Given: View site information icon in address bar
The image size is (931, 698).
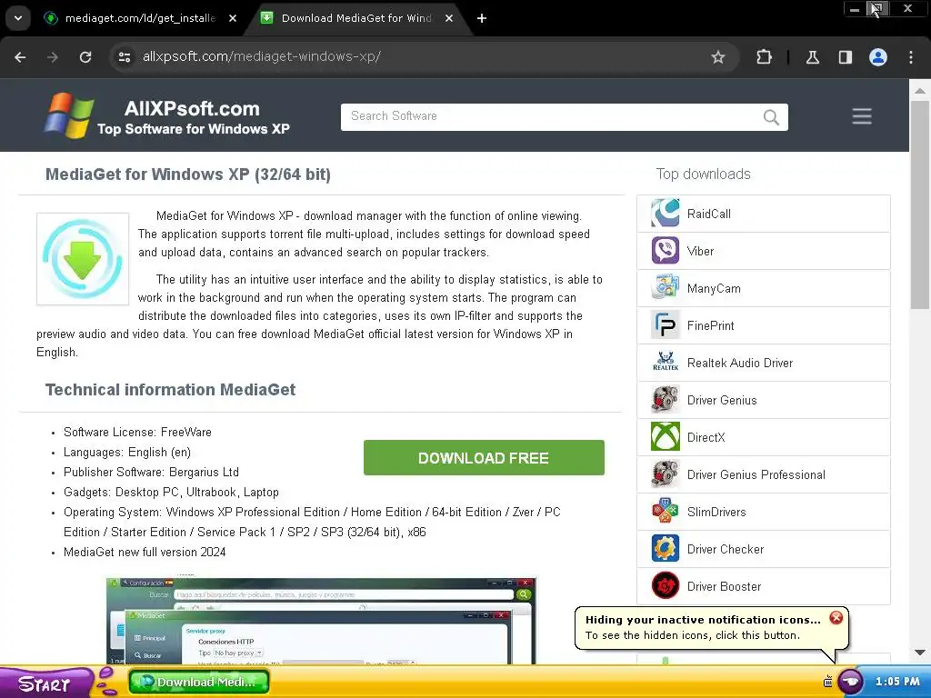Looking at the screenshot, I should point(125,57).
